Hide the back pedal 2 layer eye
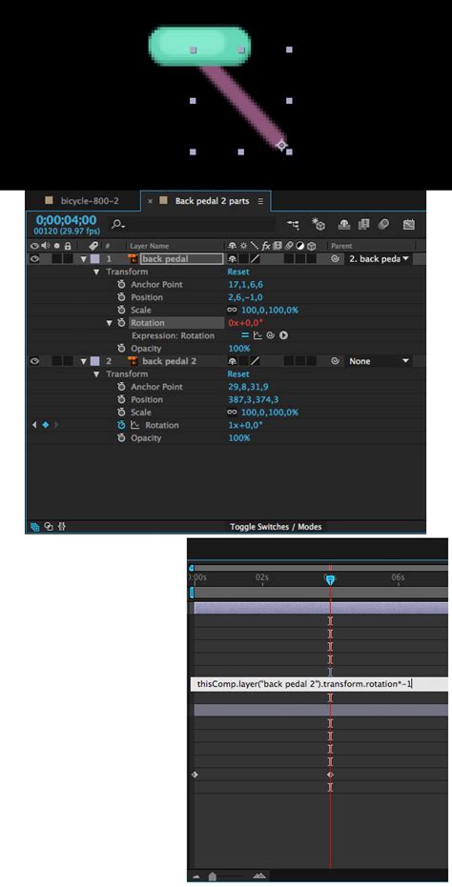The width and height of the screenshot is (452, 887). (34, 361)
